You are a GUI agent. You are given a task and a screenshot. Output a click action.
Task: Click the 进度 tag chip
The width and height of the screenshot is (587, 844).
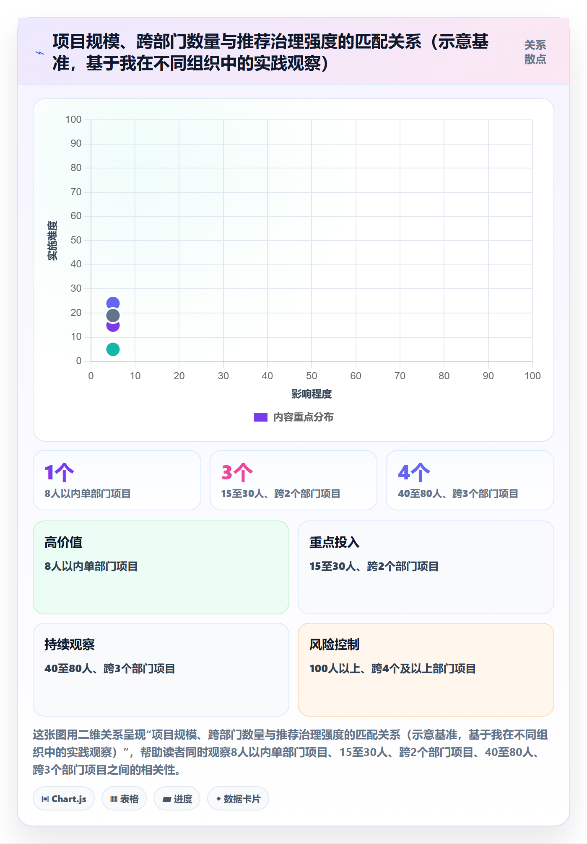coord(177,799)
